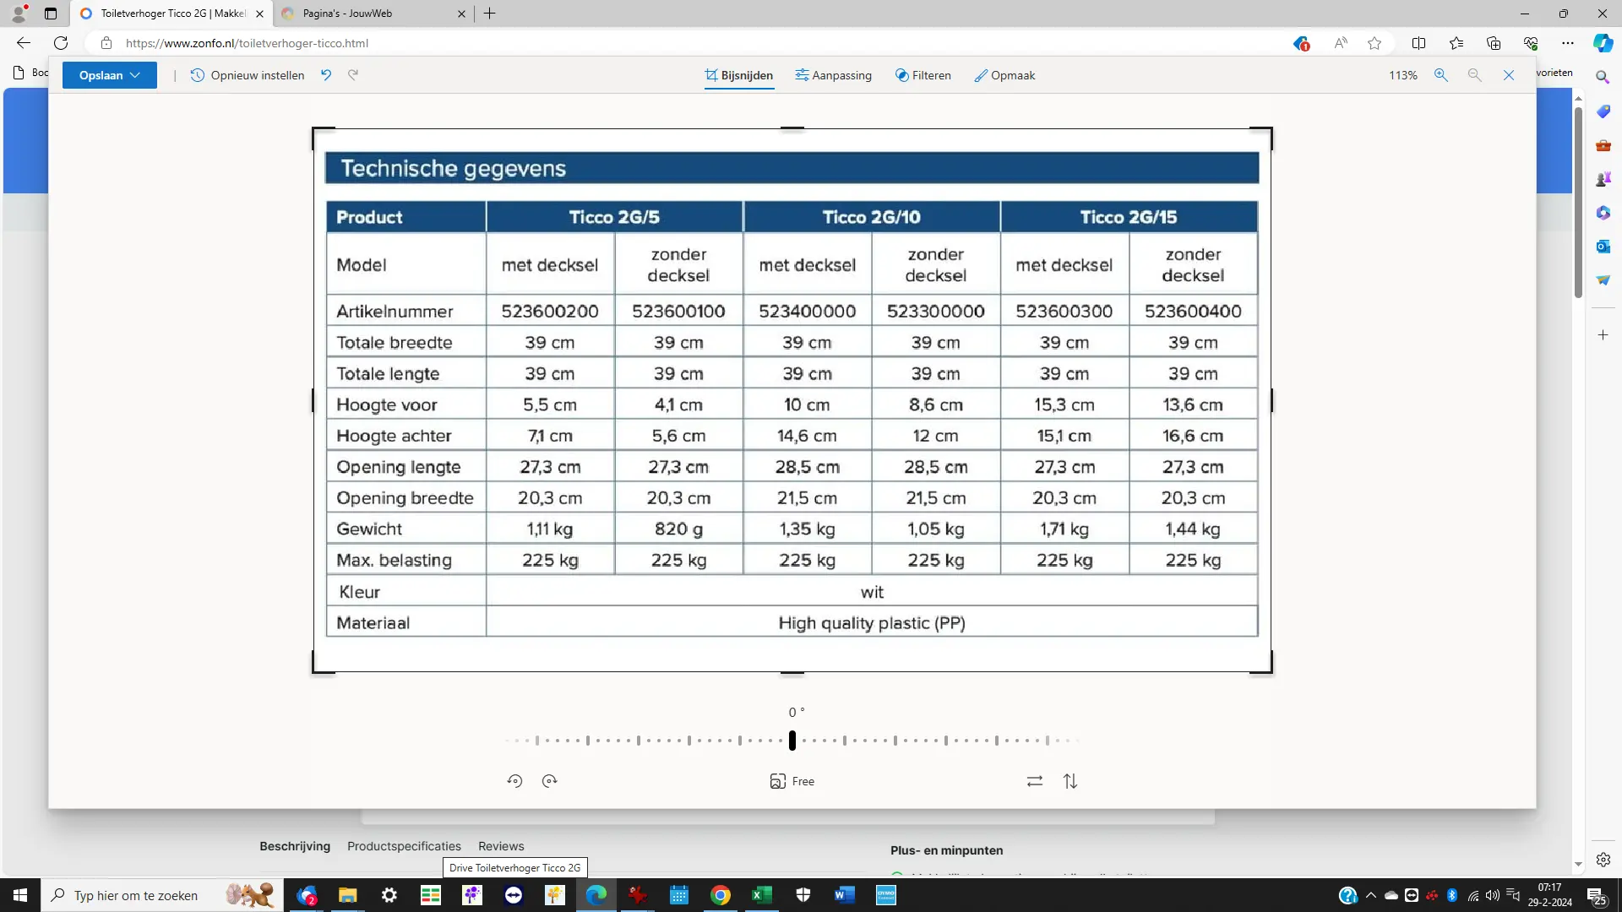The width and height of the screenshot is (1622, 912).
Task: Open browser Settings and more menu
Action: [1568, 43]
